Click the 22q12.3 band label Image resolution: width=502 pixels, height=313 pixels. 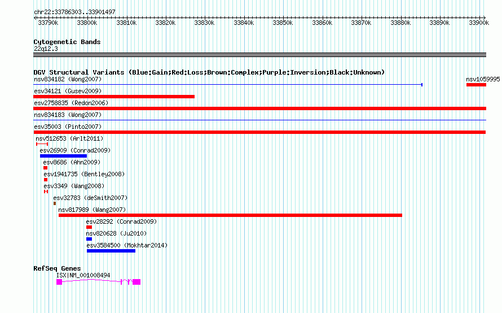tap(46, 49)
